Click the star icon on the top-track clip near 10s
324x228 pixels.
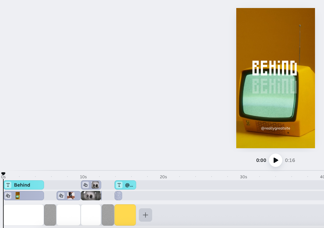86,185
